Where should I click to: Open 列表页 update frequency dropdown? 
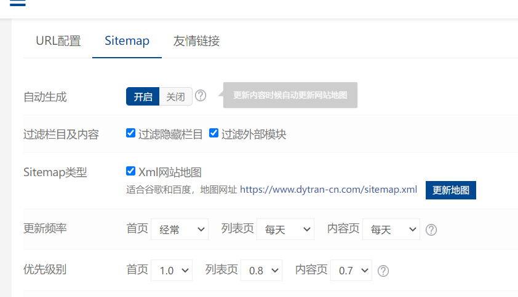pos(285,229)
